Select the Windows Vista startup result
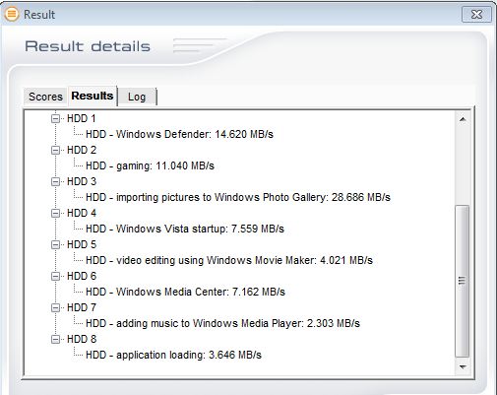Image resolution: width=497 pixels, height=395 pixels. coord(185,229)
